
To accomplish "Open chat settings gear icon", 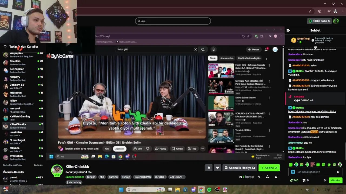I will (325, 180).
